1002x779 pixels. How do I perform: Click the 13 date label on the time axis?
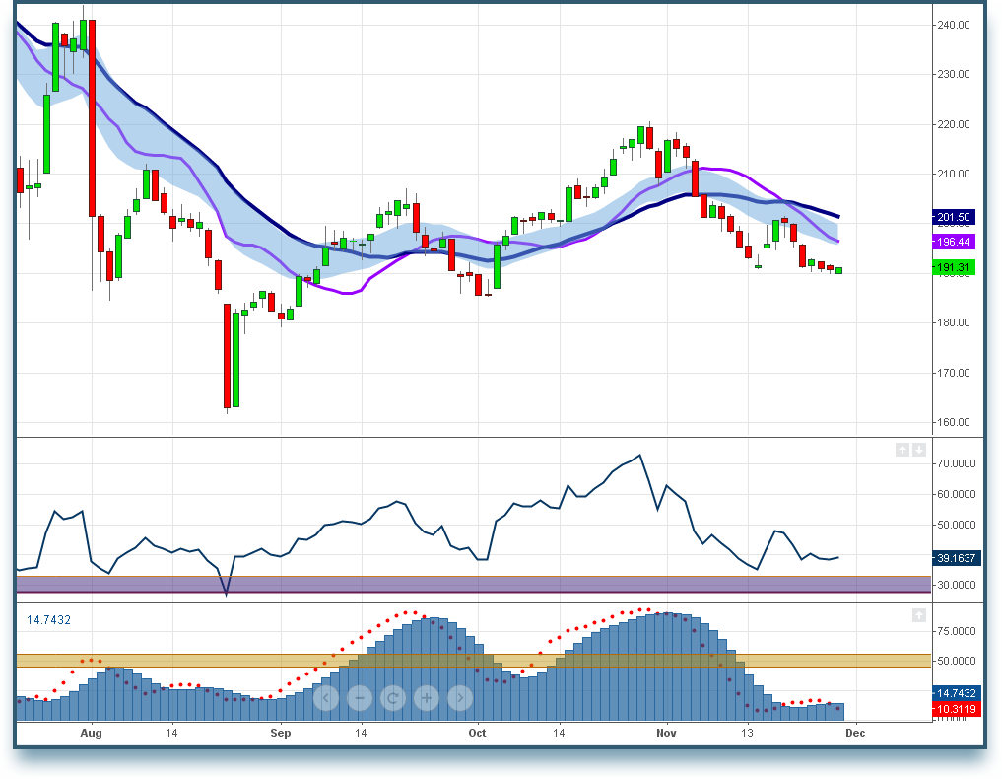click(x=747, y=733)
